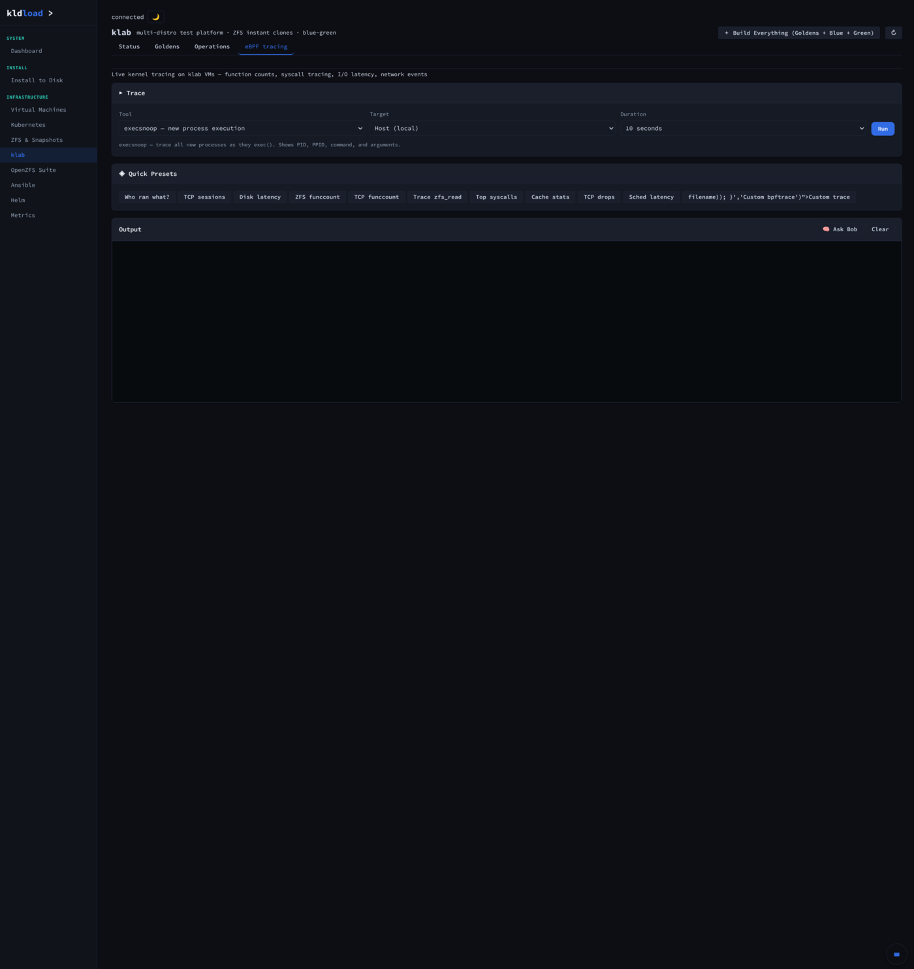Screen dimensions: 914x969
Task: Click inside the empty Output area
Action: 507,321
